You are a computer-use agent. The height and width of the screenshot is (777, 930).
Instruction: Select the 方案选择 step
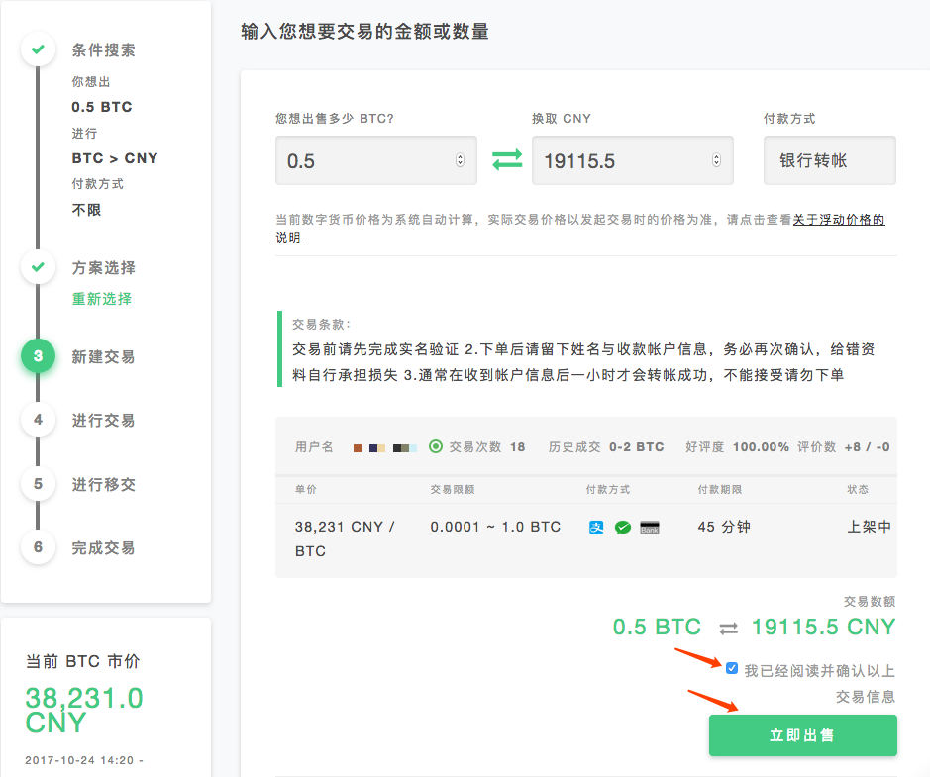(103, 268)
